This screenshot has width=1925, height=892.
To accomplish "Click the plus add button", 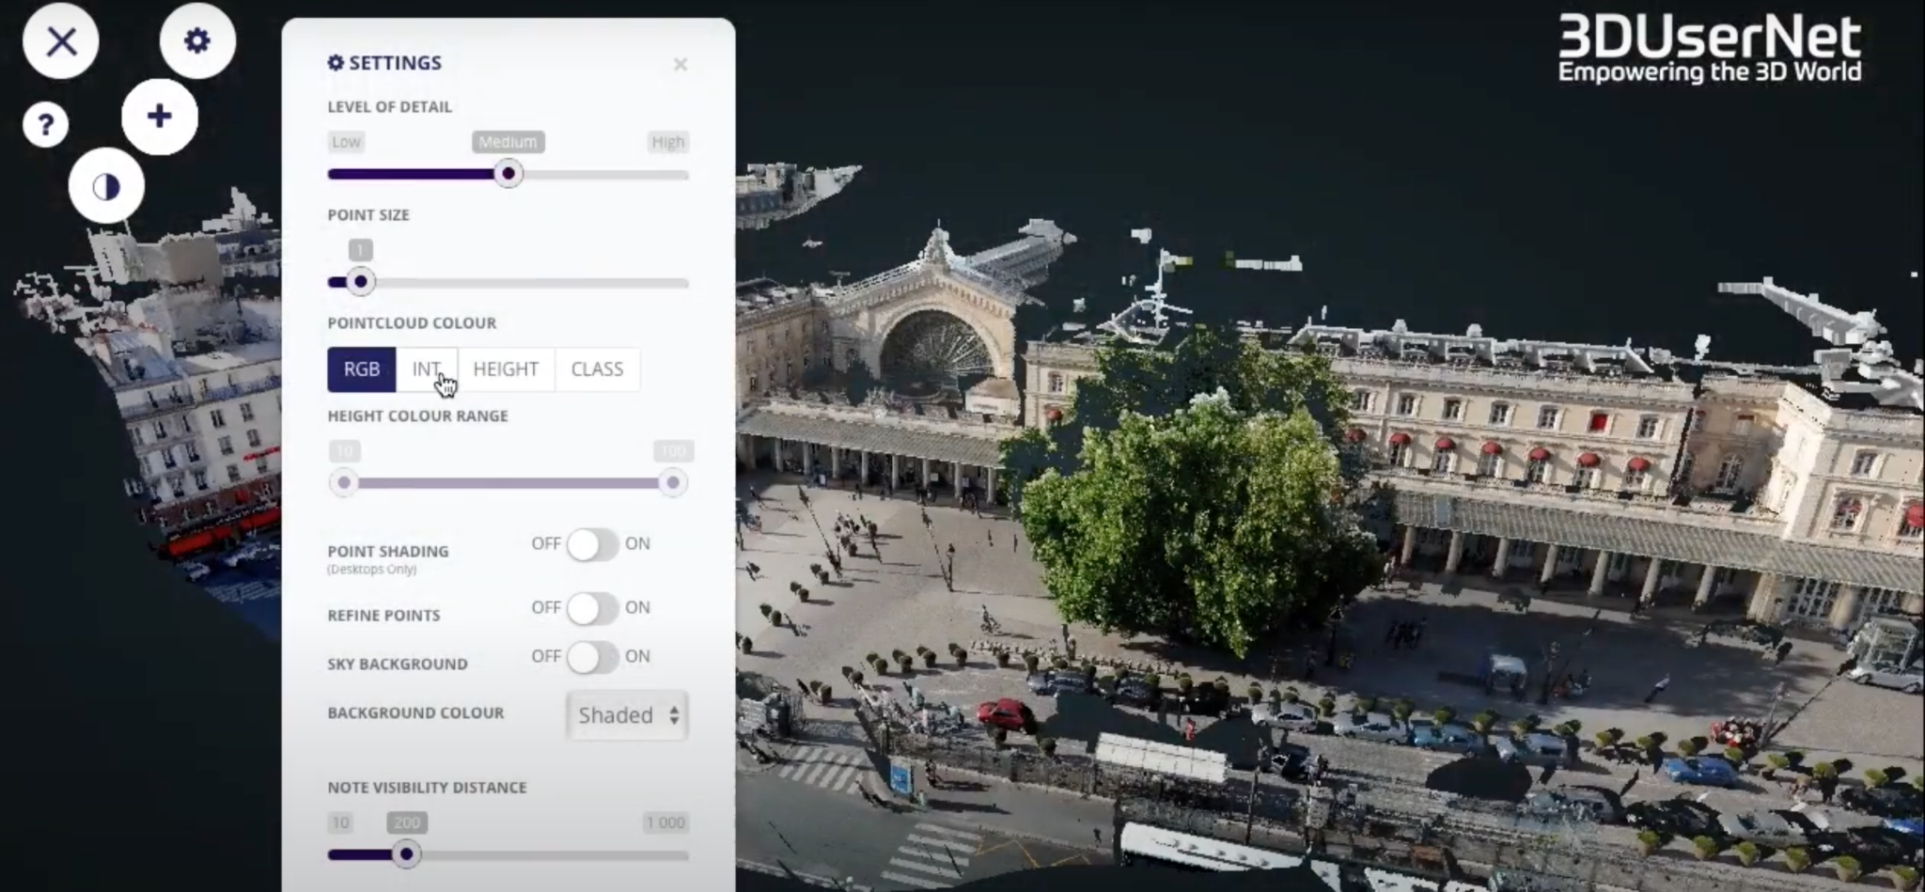I will [x=160, y=117].
